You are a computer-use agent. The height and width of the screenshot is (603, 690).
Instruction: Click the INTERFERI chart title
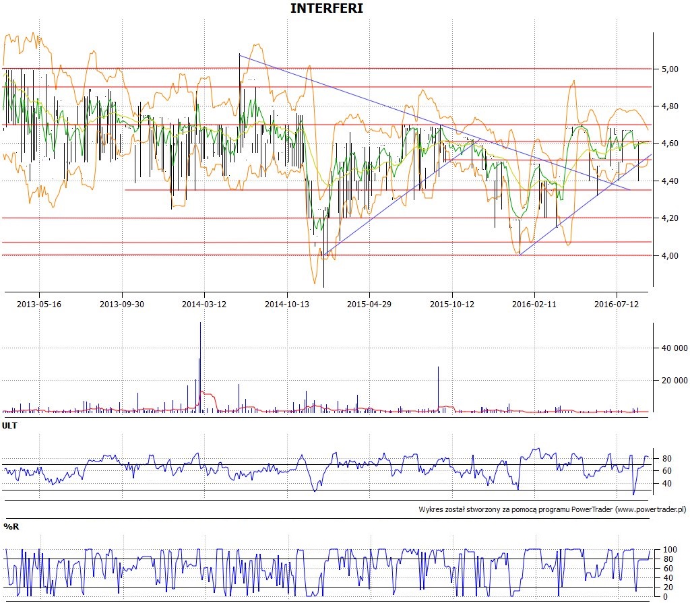[x=327, y=8]
